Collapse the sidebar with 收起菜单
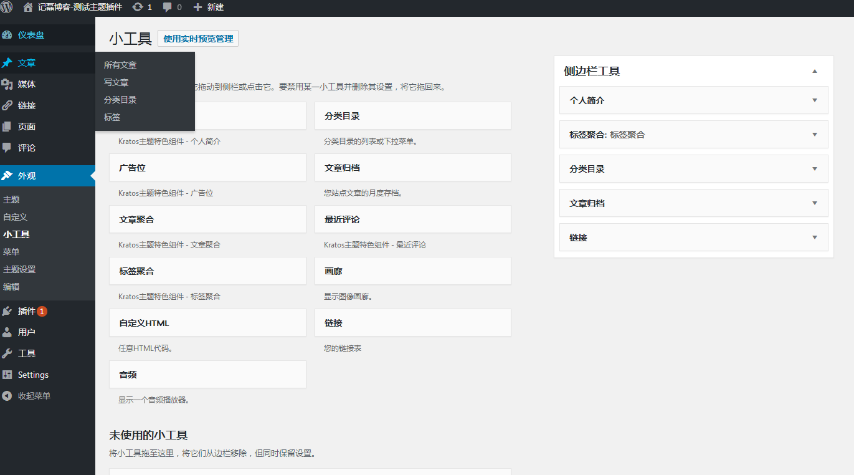The image size is (854, 475). point(26,396)
